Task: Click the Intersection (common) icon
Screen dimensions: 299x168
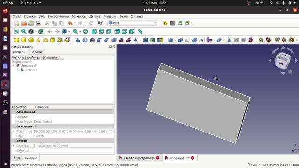Action: [x=202, y=40]
